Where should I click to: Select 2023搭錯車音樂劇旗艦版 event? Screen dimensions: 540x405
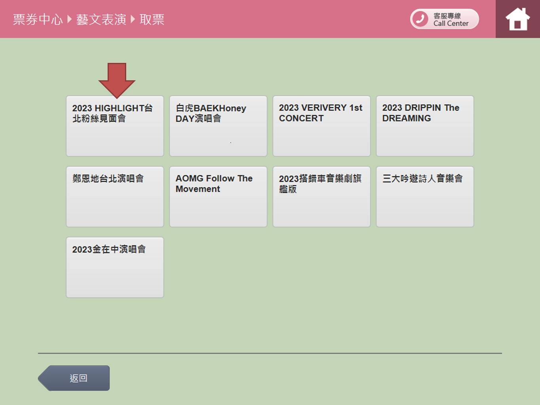tap(321, 197)
